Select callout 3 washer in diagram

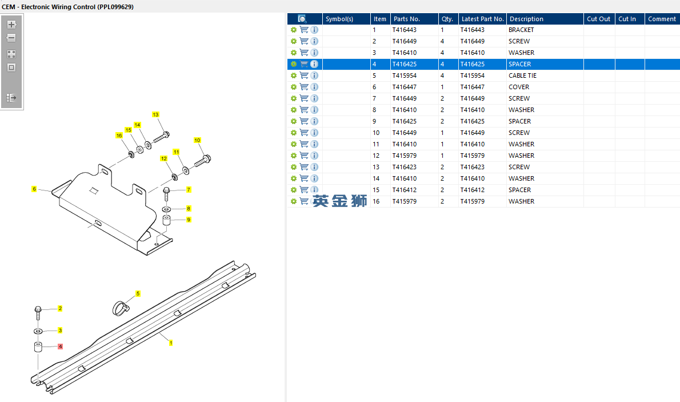pos(60,331)
